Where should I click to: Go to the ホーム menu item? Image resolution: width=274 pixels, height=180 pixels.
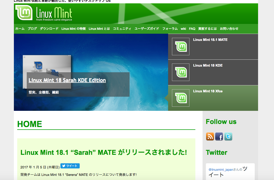pyautogui.click(x=20, y=29)
